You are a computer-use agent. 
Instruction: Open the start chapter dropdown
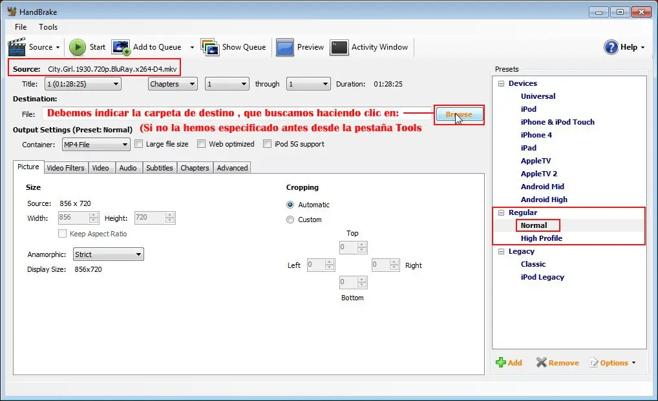click(227, 84)
